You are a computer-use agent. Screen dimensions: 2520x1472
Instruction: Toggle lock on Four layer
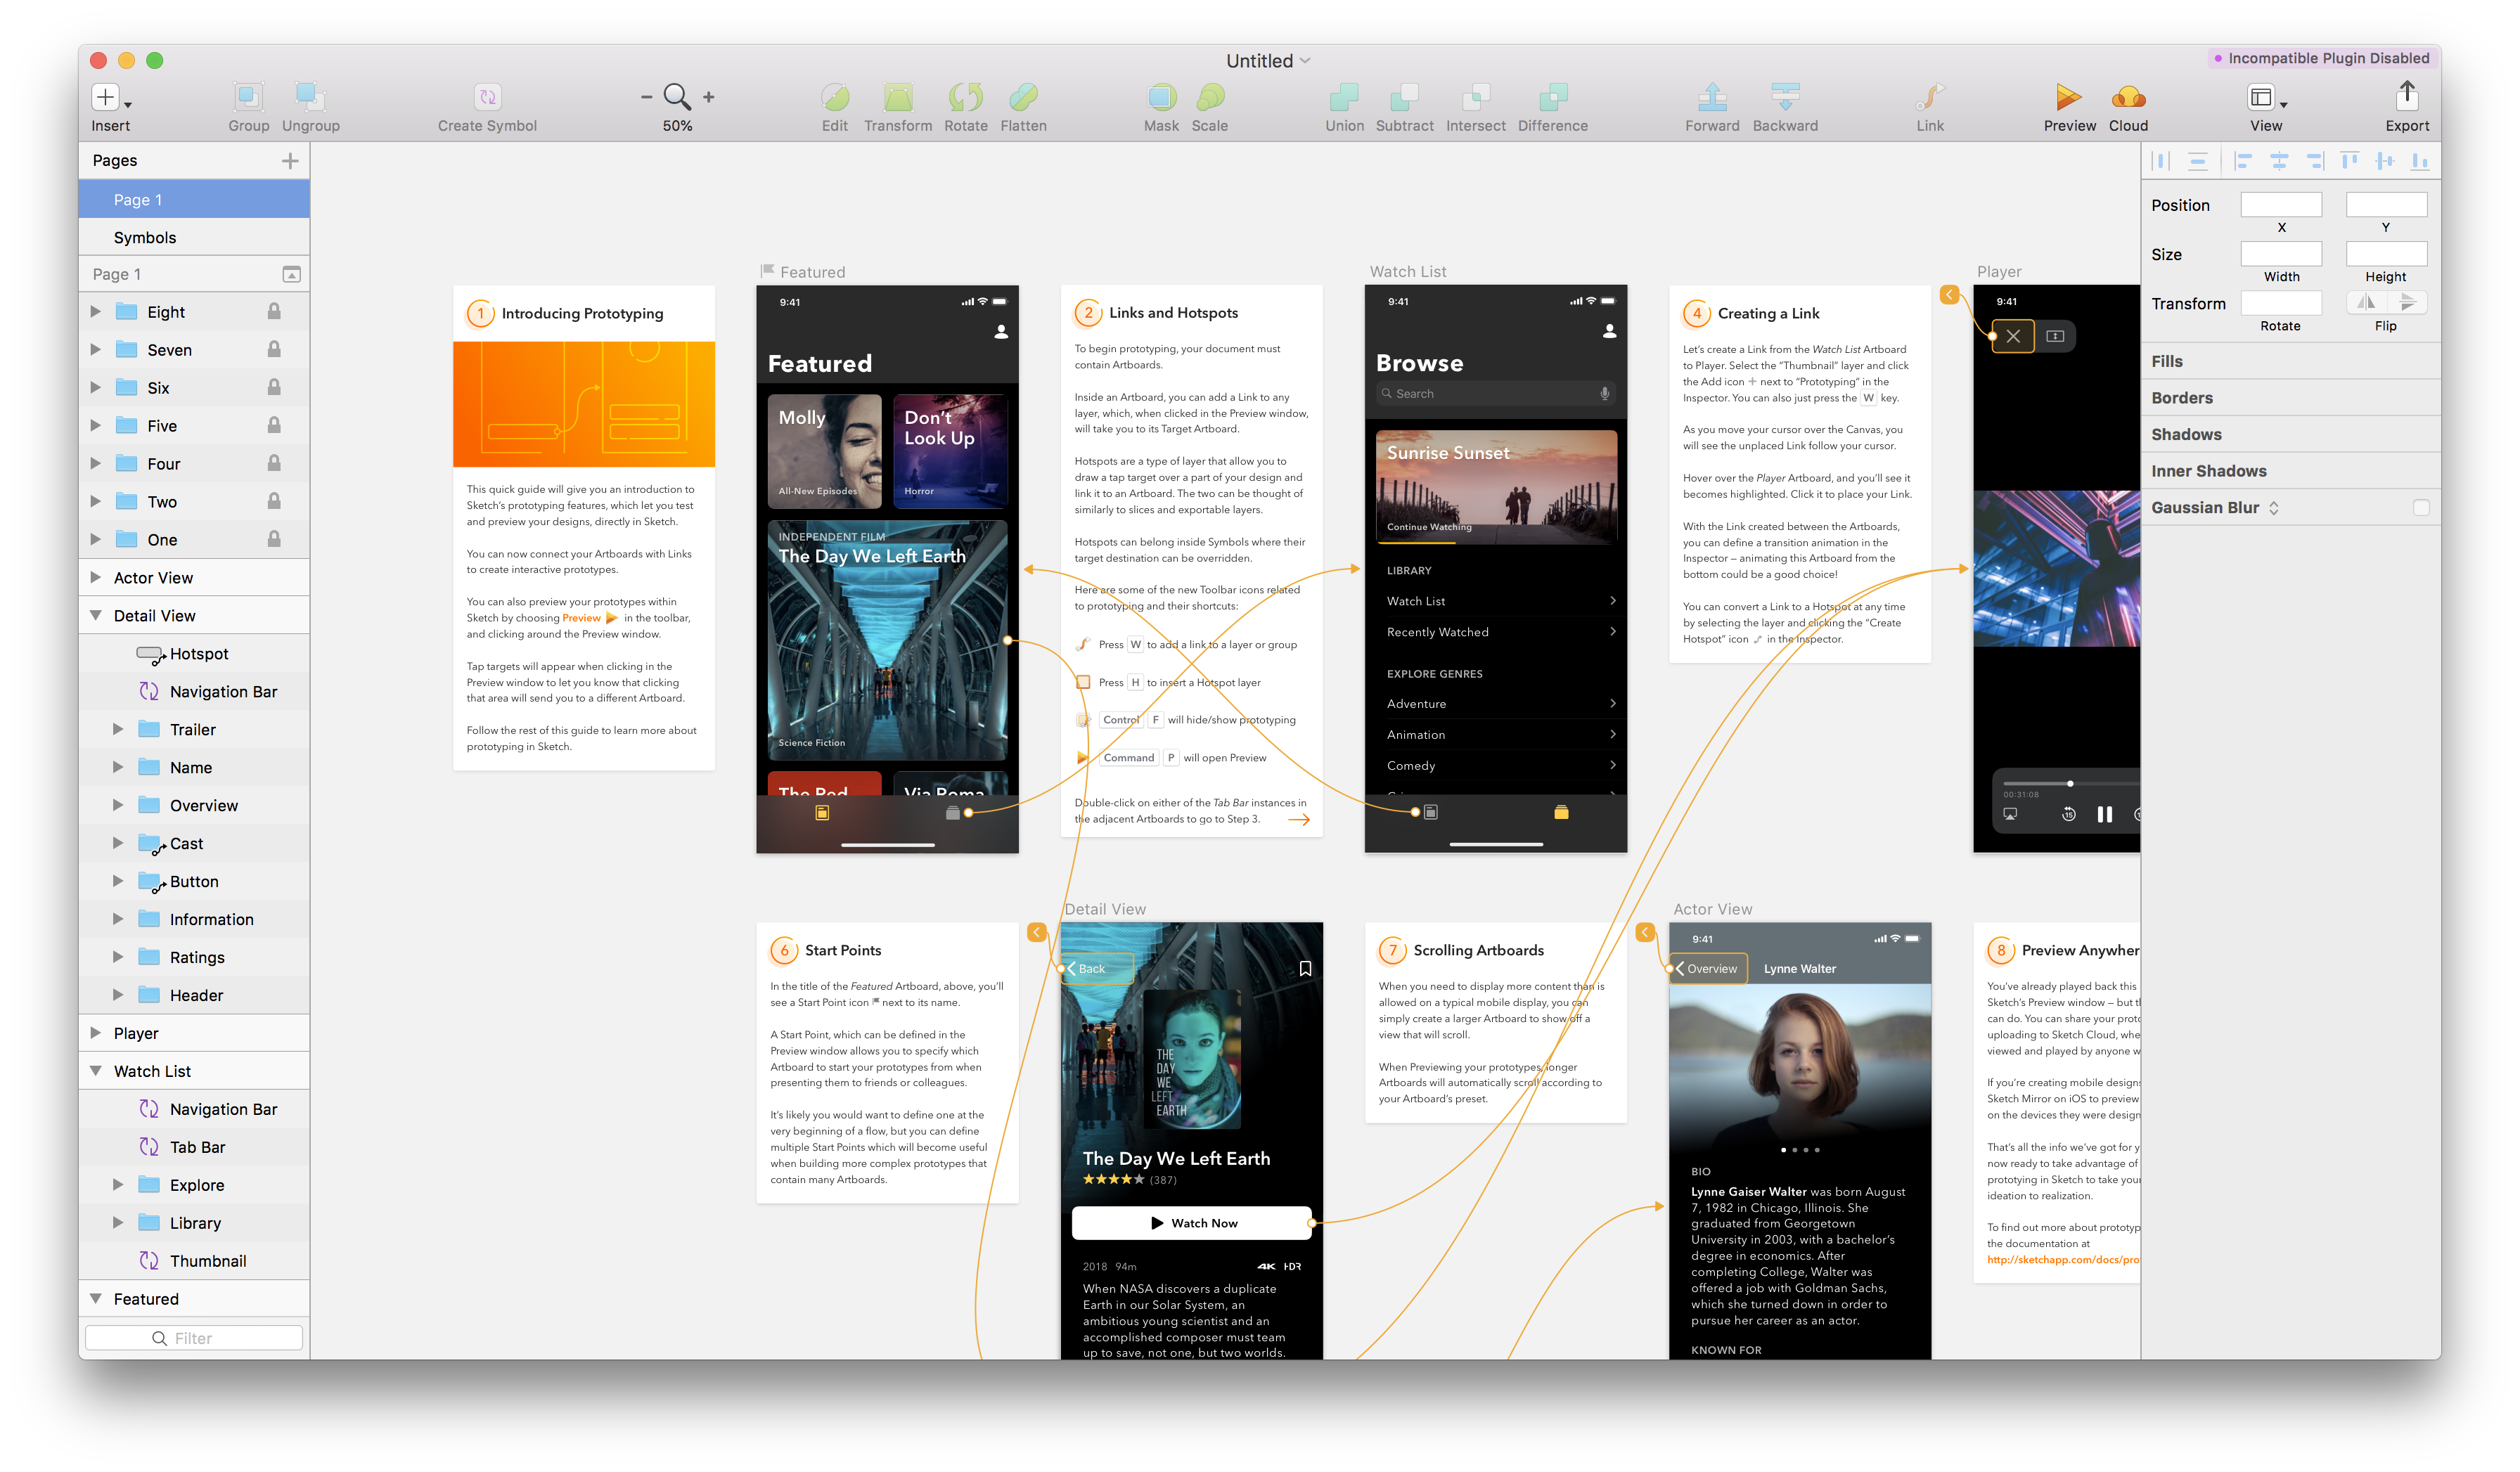click(274, 464)
